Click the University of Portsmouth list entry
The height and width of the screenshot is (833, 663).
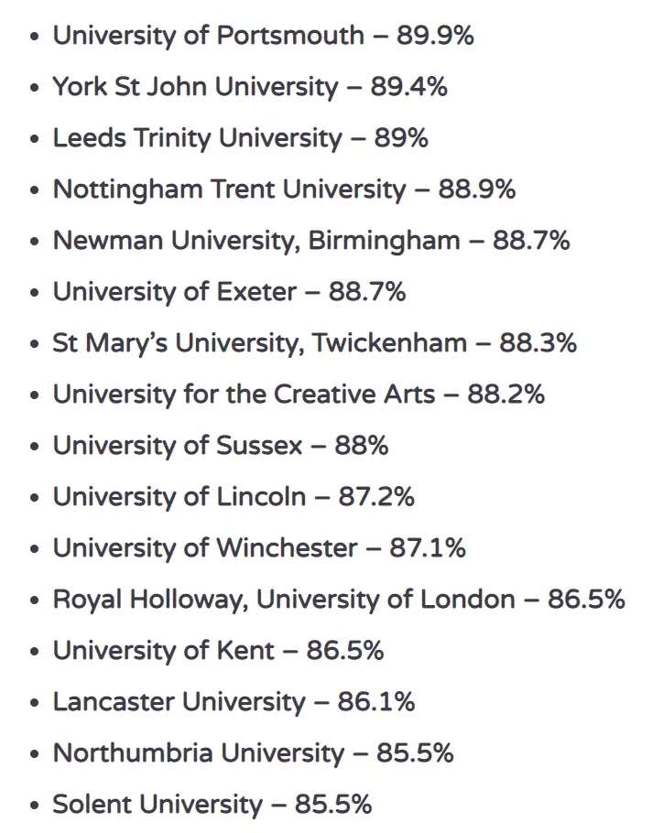263,36
